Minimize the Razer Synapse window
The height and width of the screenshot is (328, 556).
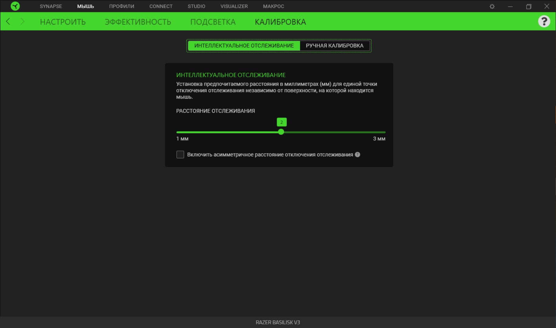pos(510,6)
